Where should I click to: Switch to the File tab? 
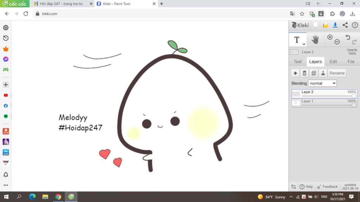351,62
